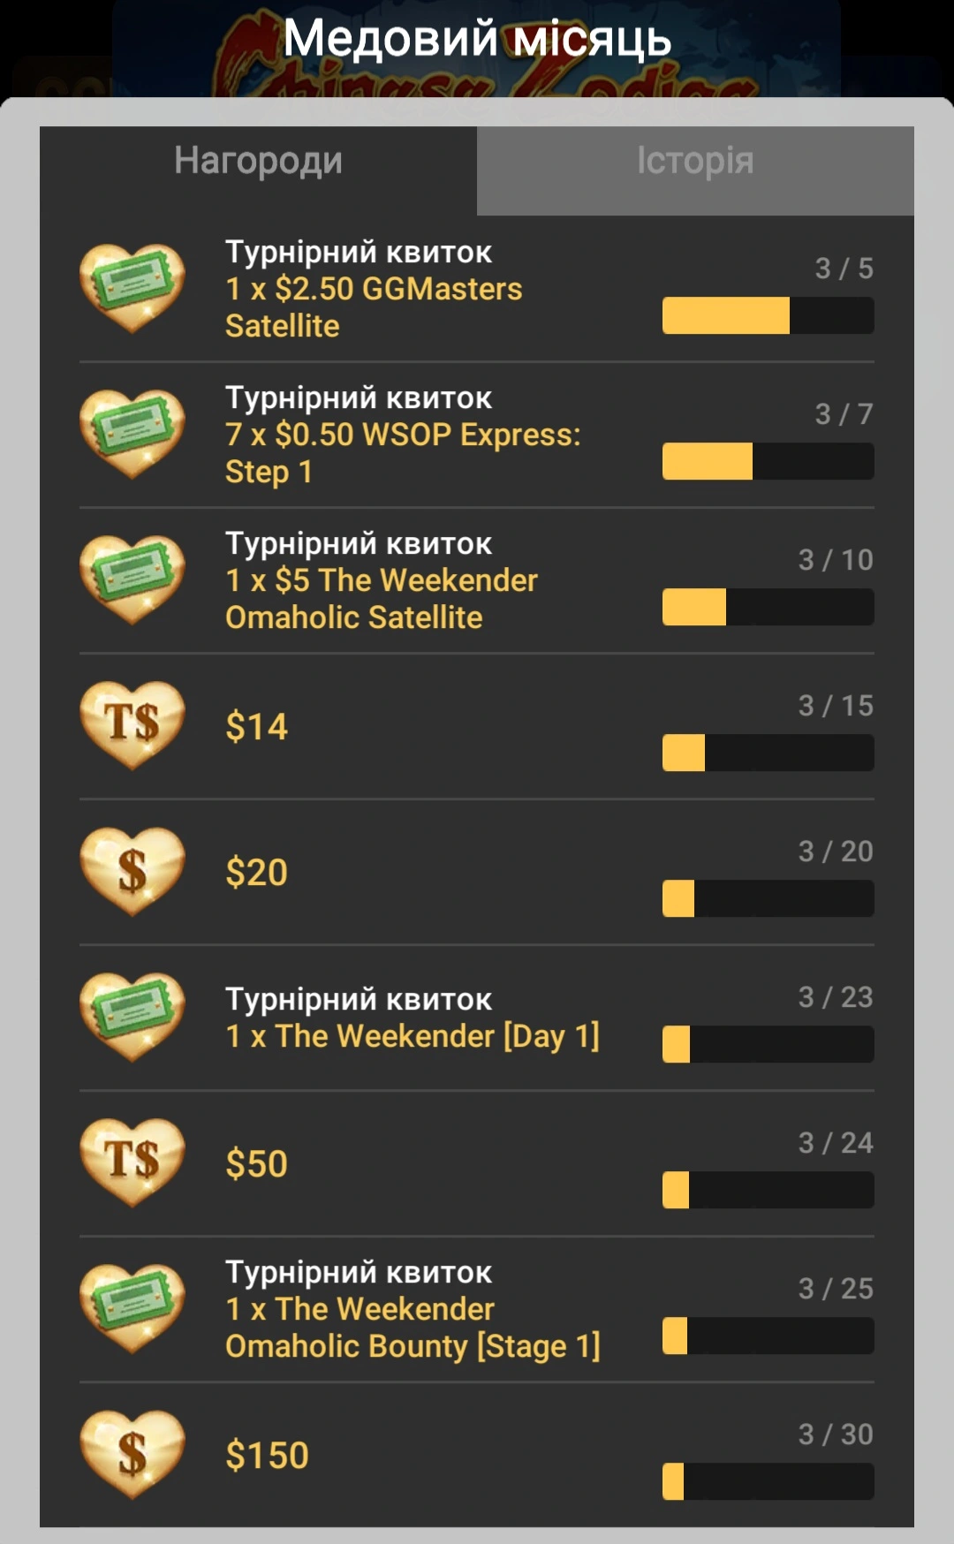Tap the Omaholic Bounty Stage 1 ticket icon
The width and height of the screenshot is (954, 1544).
coord(132,1308)
